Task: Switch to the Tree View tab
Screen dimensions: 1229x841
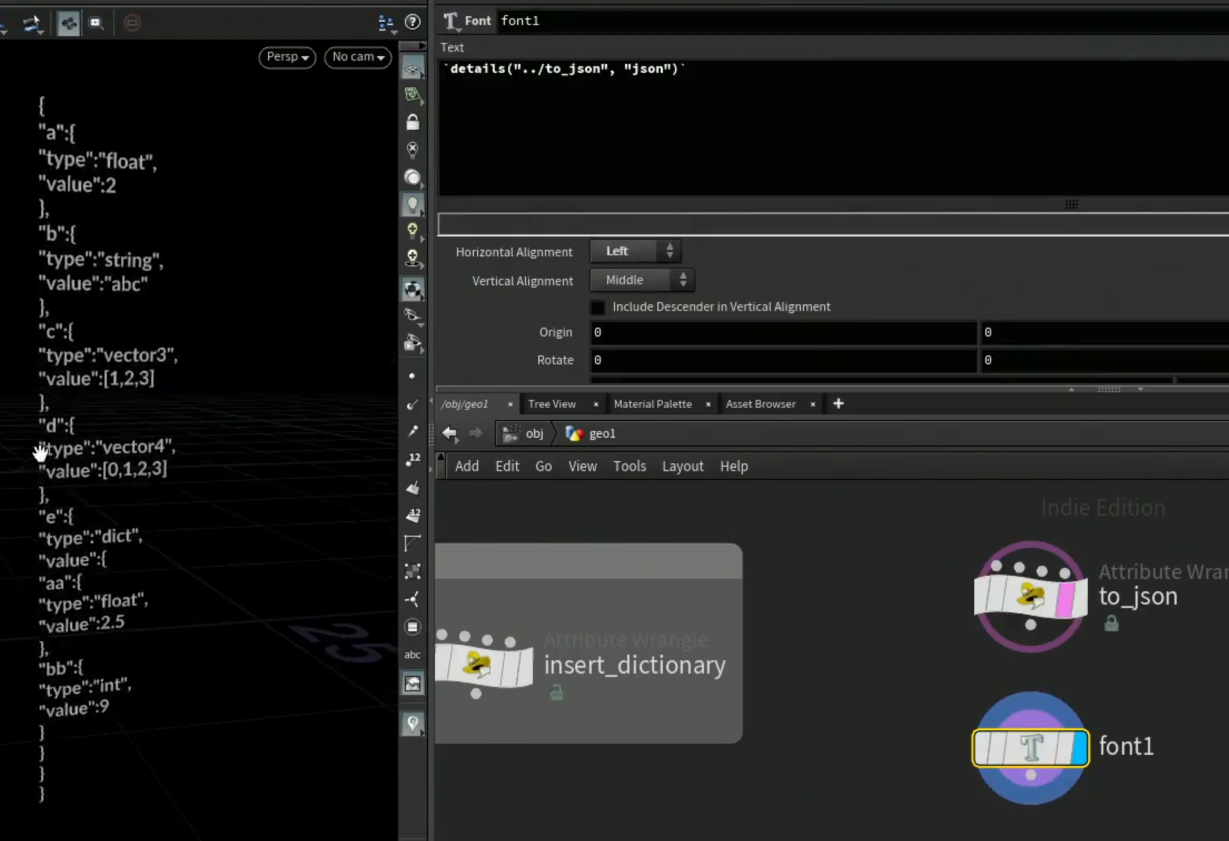Action: click(x=552, y=404)
